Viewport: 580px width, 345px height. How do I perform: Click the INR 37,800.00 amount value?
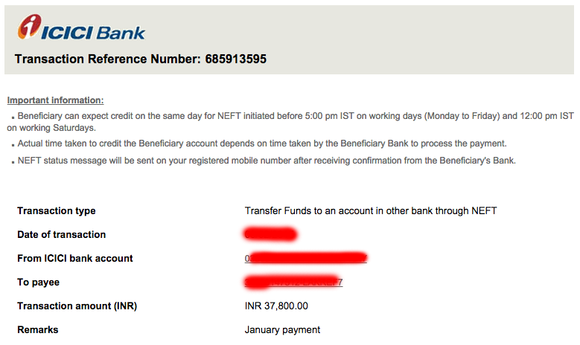[x=276, y=306]
